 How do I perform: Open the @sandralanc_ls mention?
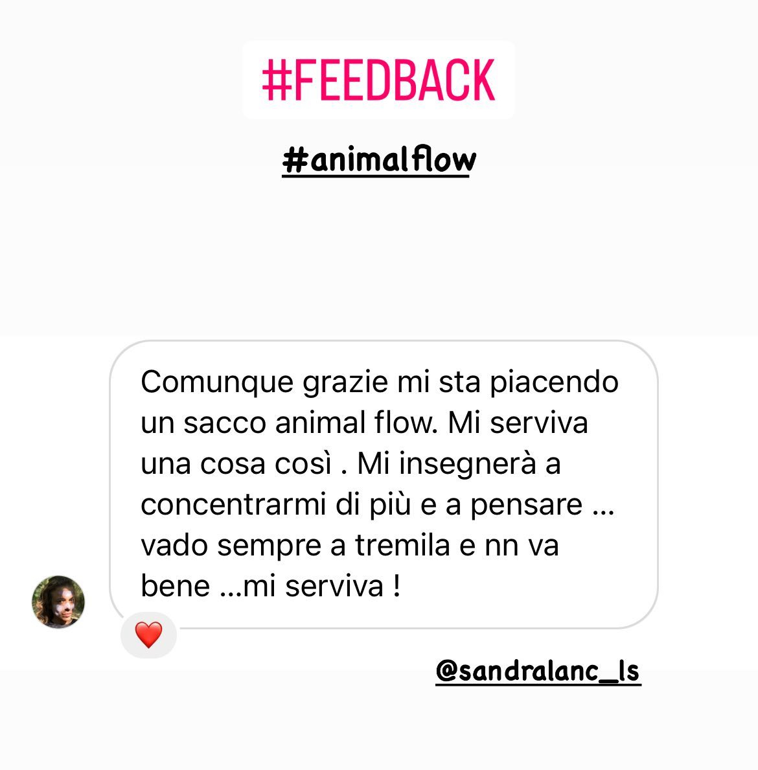coord(538,671)
